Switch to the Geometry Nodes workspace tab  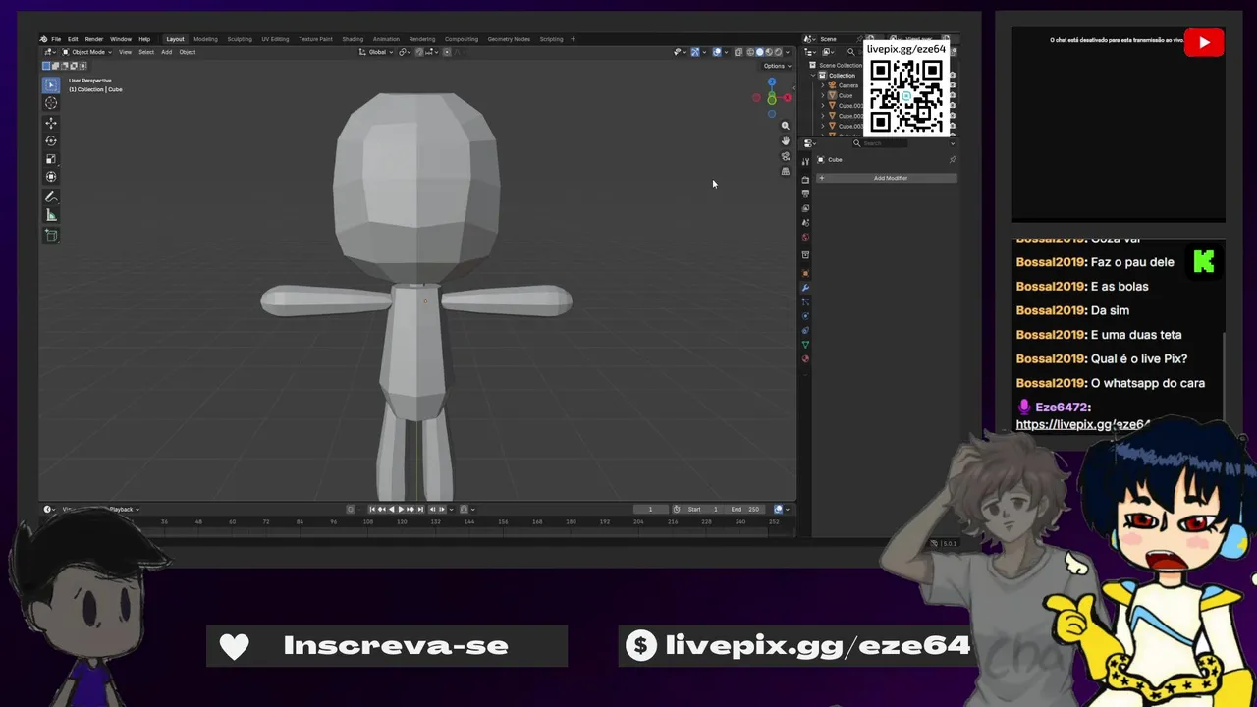pos(509,39)
